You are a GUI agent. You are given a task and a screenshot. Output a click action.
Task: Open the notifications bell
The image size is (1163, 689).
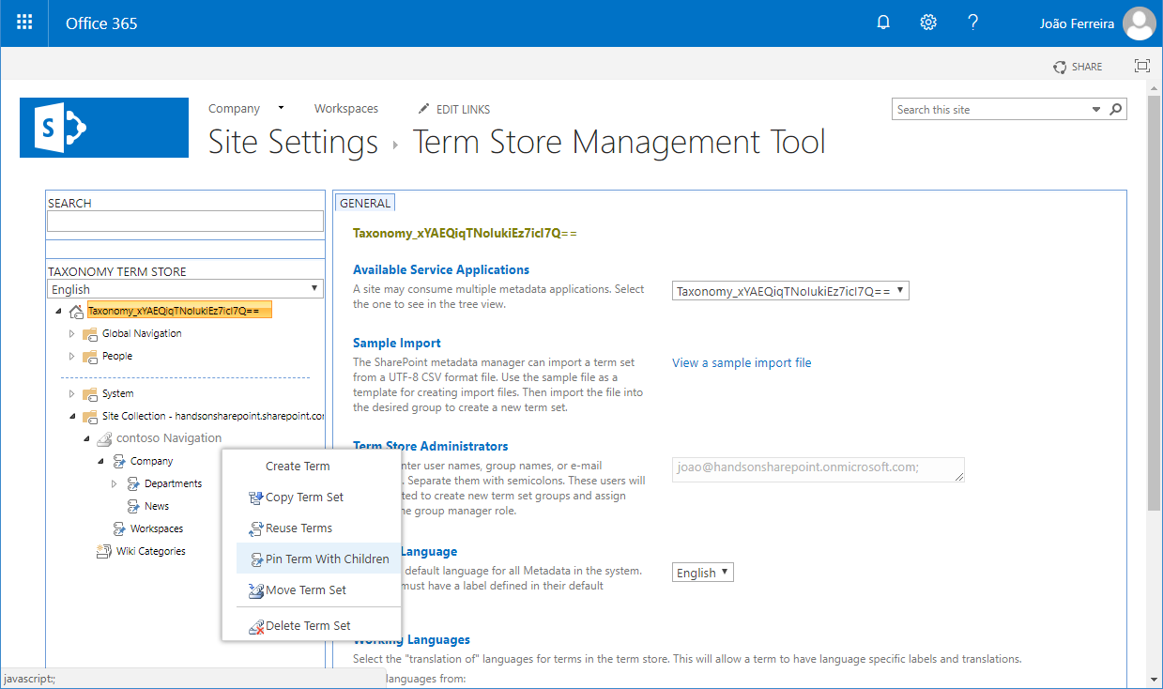(x=883, y=23)
